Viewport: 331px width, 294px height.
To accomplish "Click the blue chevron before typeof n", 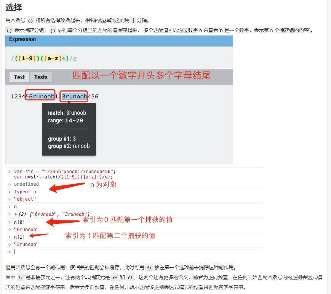I will pyautogui.click(x=9, y=192).
